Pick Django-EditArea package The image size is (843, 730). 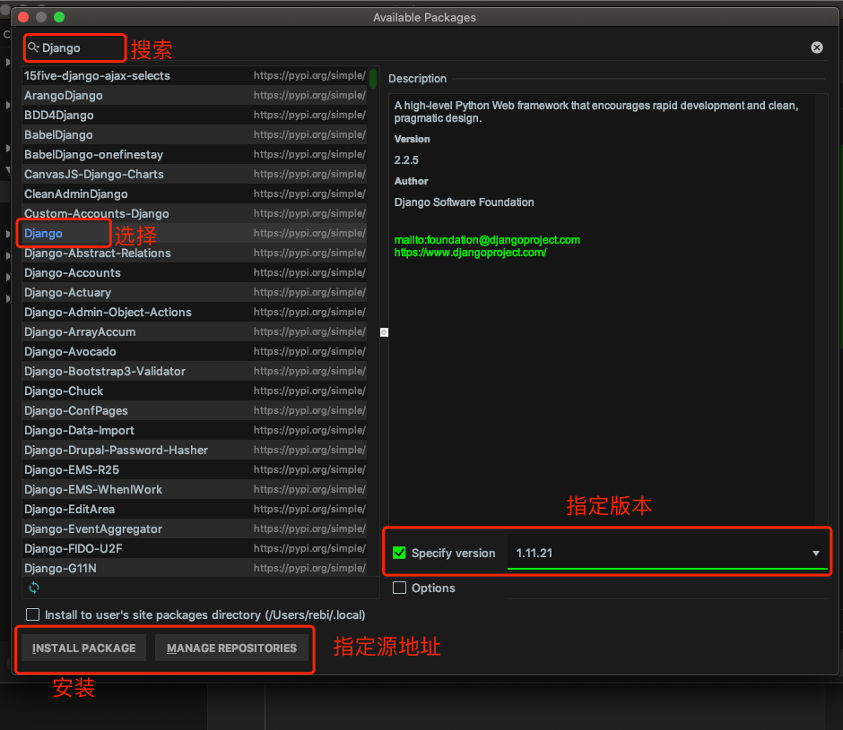click(x=195, y=509)
